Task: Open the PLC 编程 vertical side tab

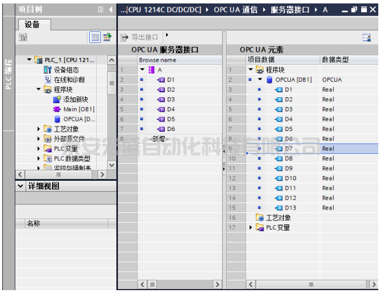Action: (x=8, y=73)
